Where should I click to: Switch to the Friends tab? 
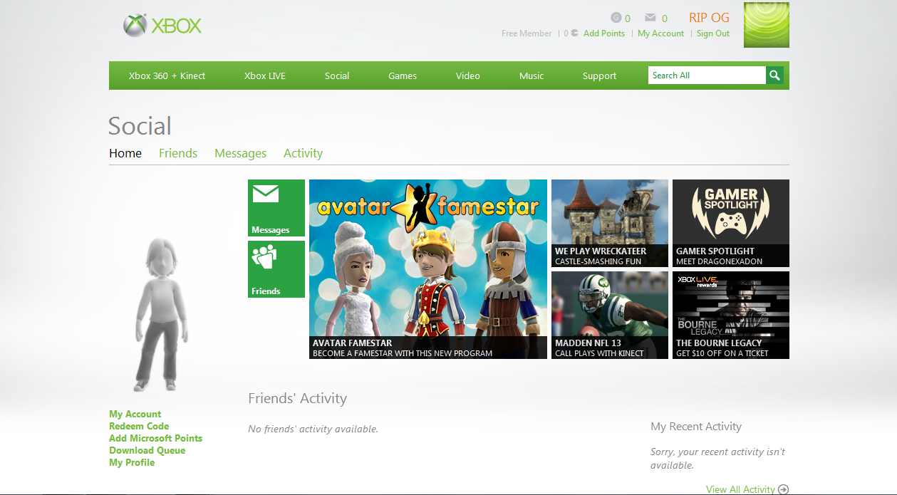coord(178,153)
